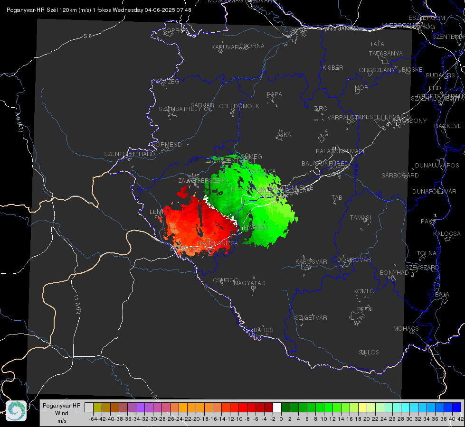The width and height of the screenshot is (465, 427).
Task: Click the 'S 6' road label
Action: [87, 36]
